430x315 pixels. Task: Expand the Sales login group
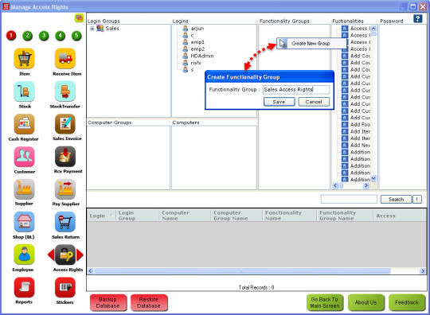pos(92,28)
